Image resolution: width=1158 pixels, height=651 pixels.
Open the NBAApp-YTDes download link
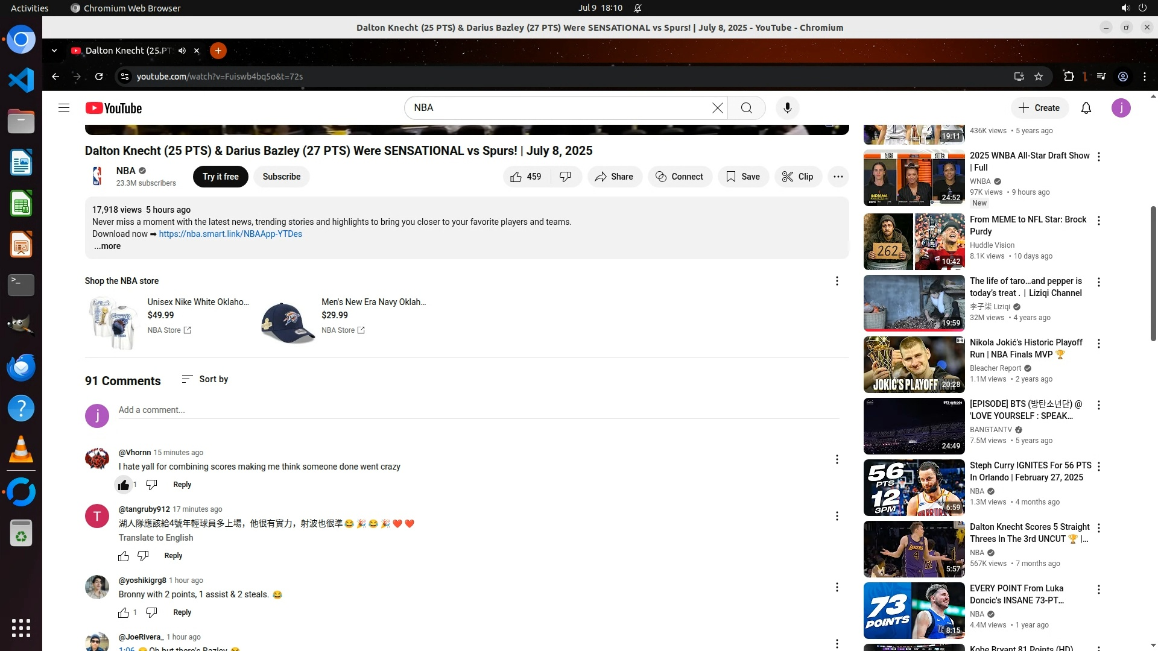pyautogui.click(x=230, y=234)
